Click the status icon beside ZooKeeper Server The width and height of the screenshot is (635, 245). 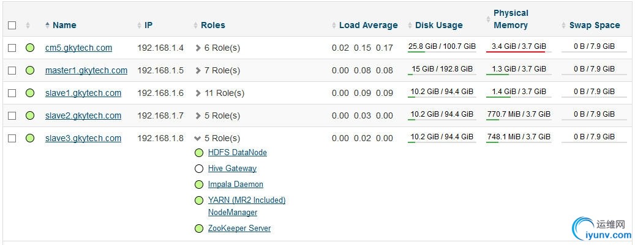click(199, 229)
